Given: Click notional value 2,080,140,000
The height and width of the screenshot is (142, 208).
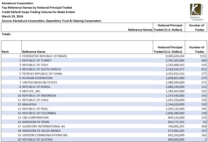Looking at the screenshot, I should tap(175, 87).
